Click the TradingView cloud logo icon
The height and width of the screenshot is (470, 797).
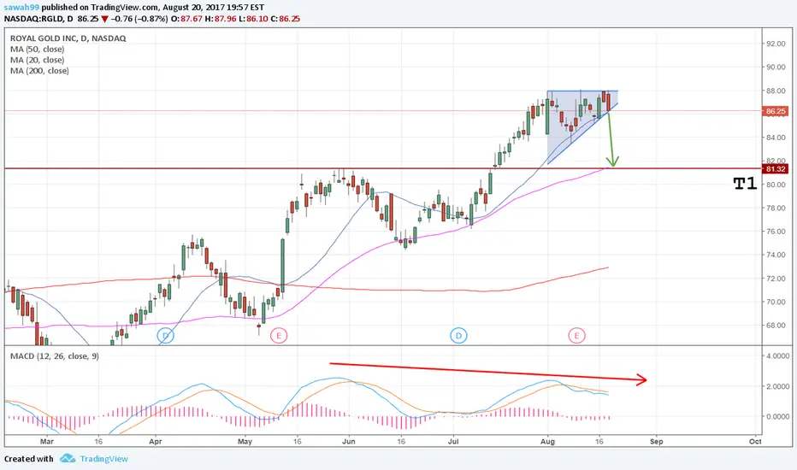point(67,458)
